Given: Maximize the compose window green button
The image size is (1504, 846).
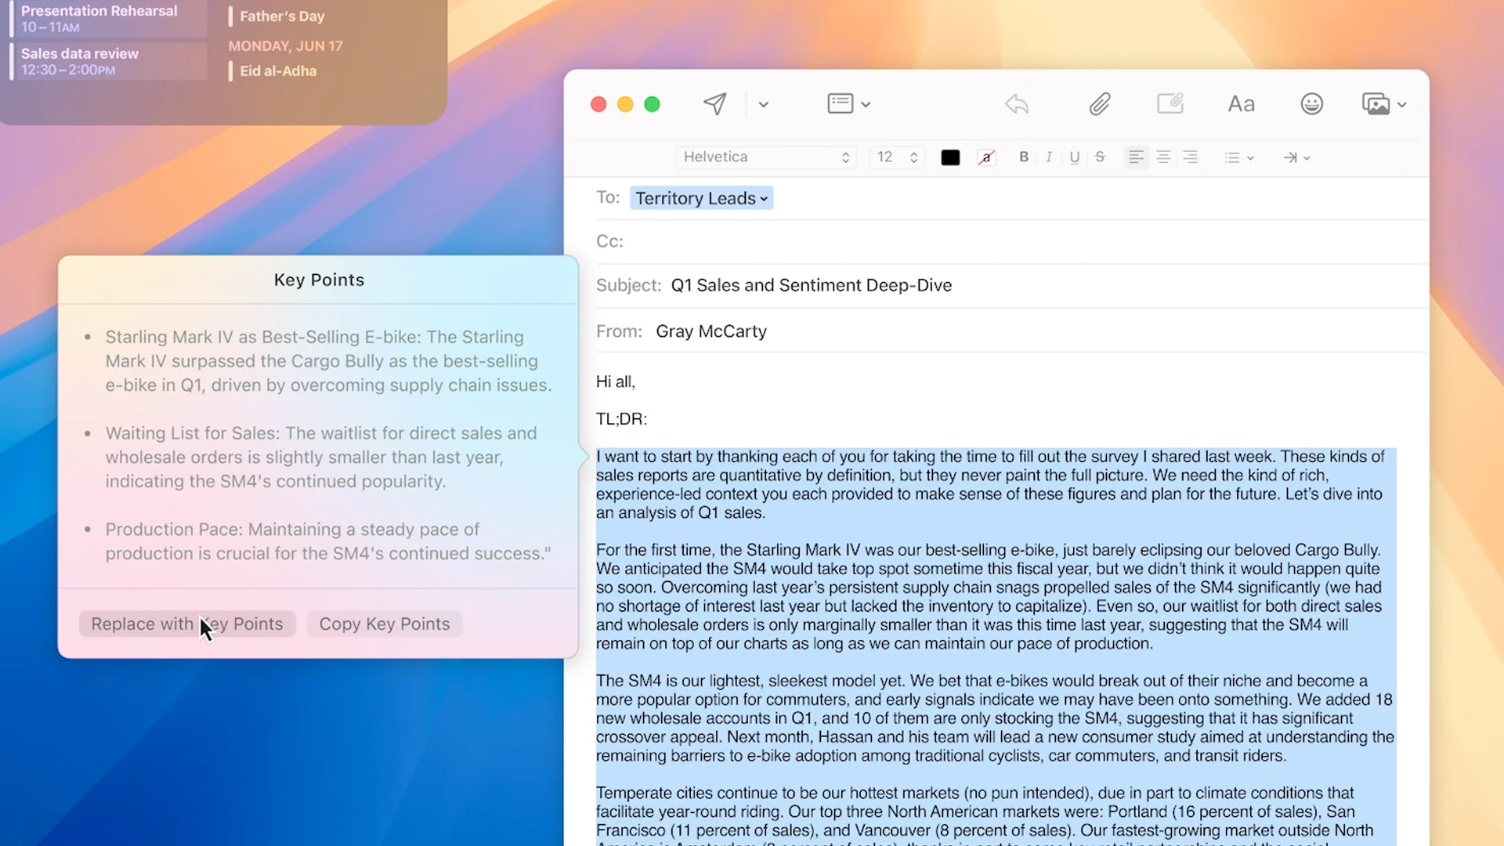Looking at the screenshot, I should click(652, 104).
